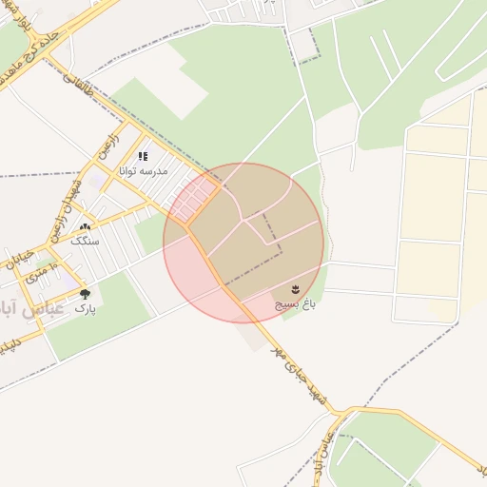Click the center of the red circle overlay

[243, 243]
